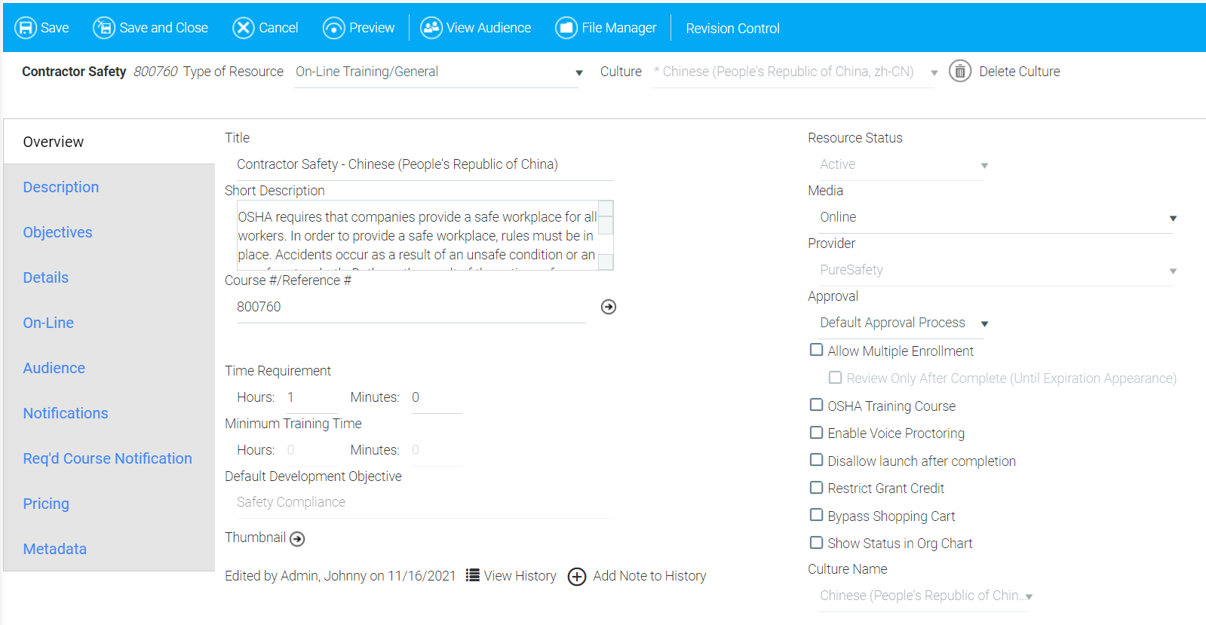This screenshot has width=1206, height=625.
Task: Expand the Approval process dropdown
Action: coord(984,323)
